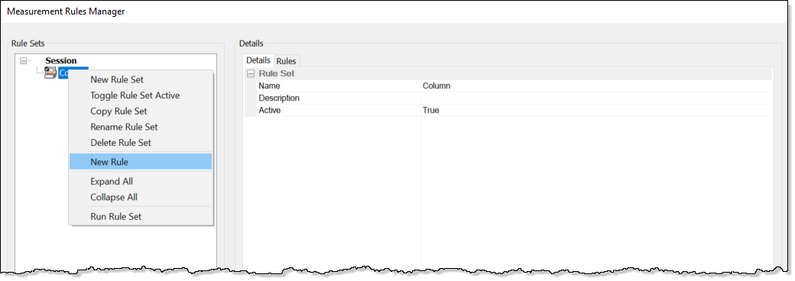The width and height of the screenshot is (795, 281).
Task: Choose Collapse All from the menu
Action: point(114,197)
